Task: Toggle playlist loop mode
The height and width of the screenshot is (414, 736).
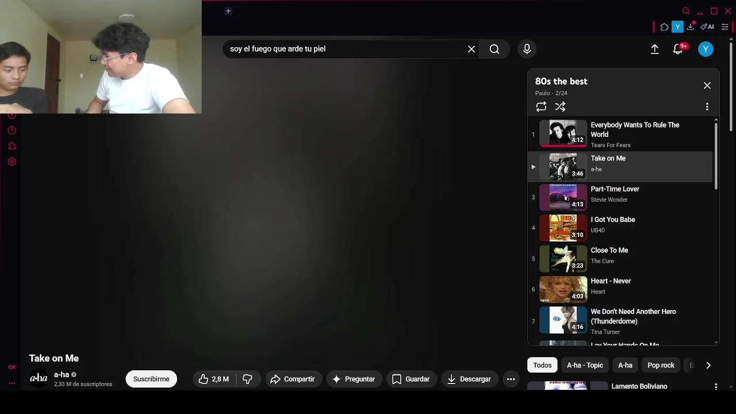Action: point(541,106)
